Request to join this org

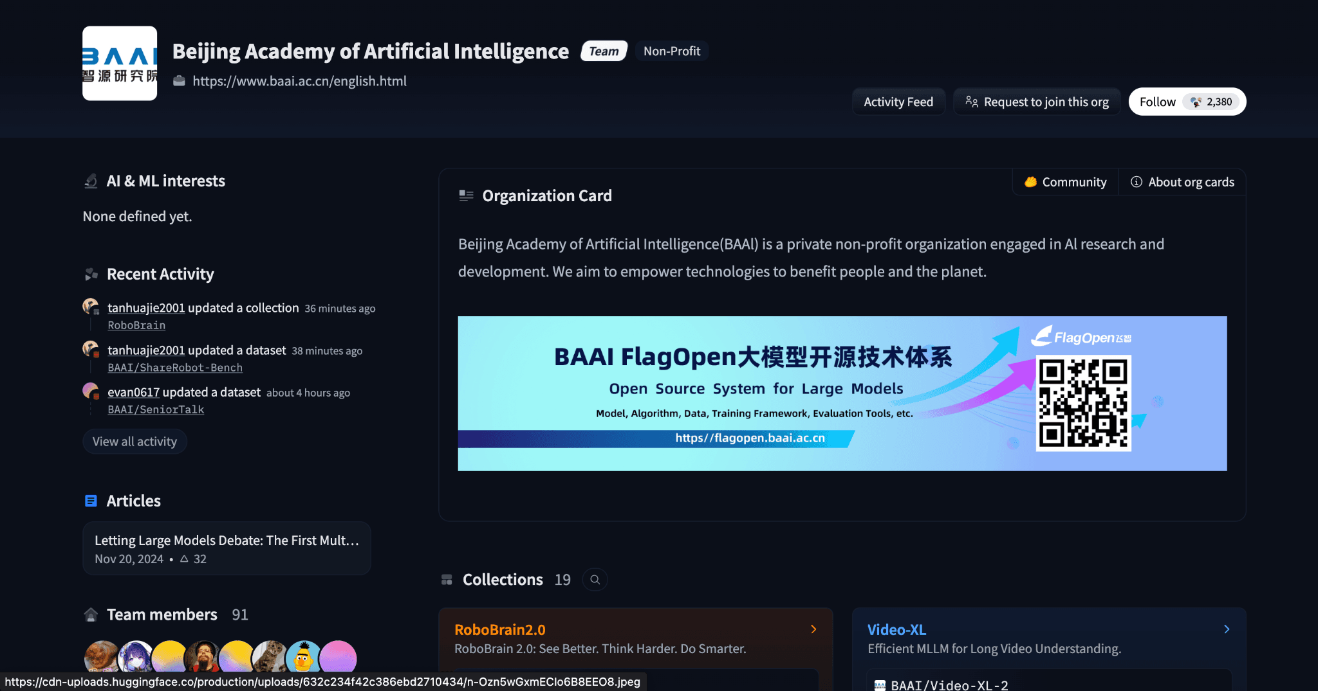[x=1037, y=102]
